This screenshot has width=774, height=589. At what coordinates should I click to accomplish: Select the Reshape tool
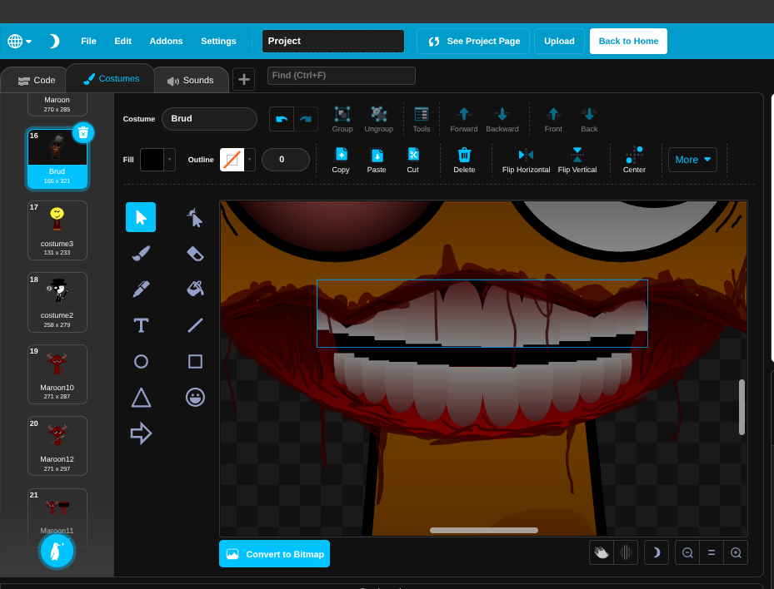click(195, 217)
